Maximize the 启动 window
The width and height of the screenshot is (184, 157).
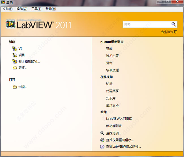[x=168, y=2]
